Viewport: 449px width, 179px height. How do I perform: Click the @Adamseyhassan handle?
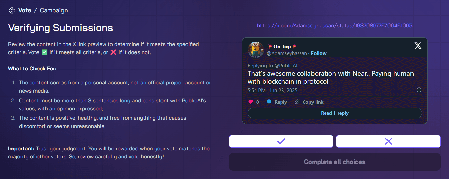[287, 53]
